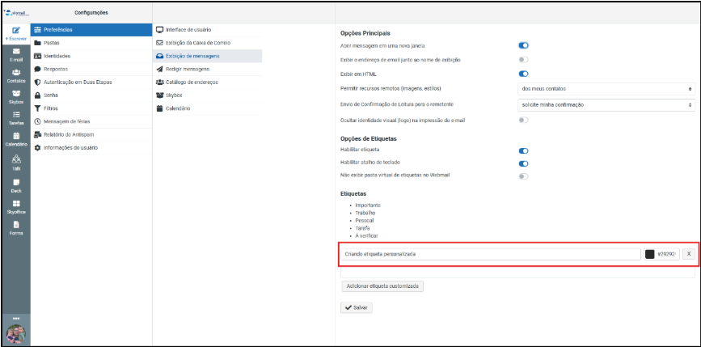Open the Forms icon in sidebar
701x347 pixels.
(x=16, y=226)
